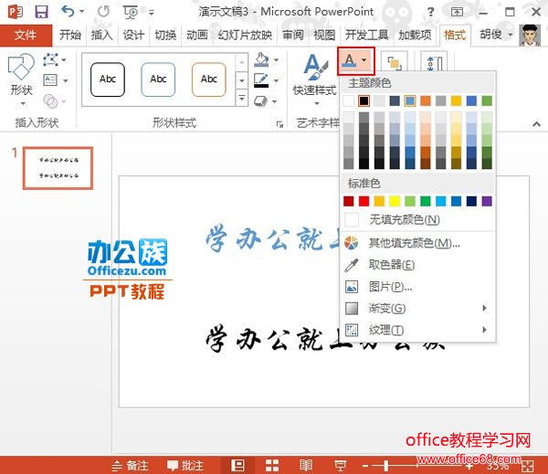
Task: Switch to 视图 View tab
Action: 324,35
